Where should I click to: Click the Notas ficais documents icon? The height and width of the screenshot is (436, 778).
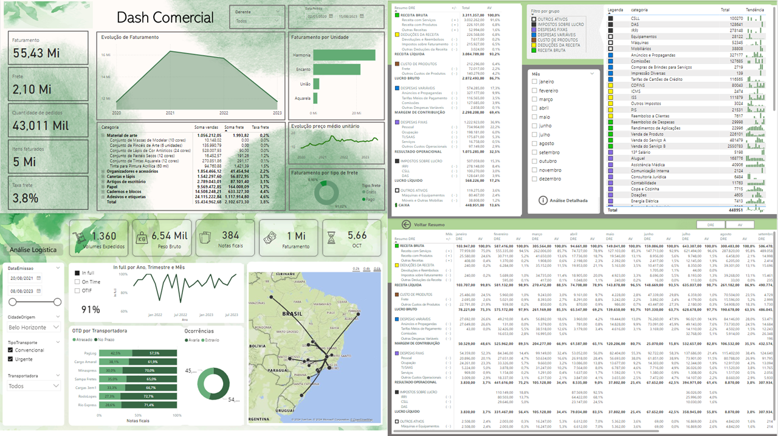pyautogui.click(x=204, y=236)
